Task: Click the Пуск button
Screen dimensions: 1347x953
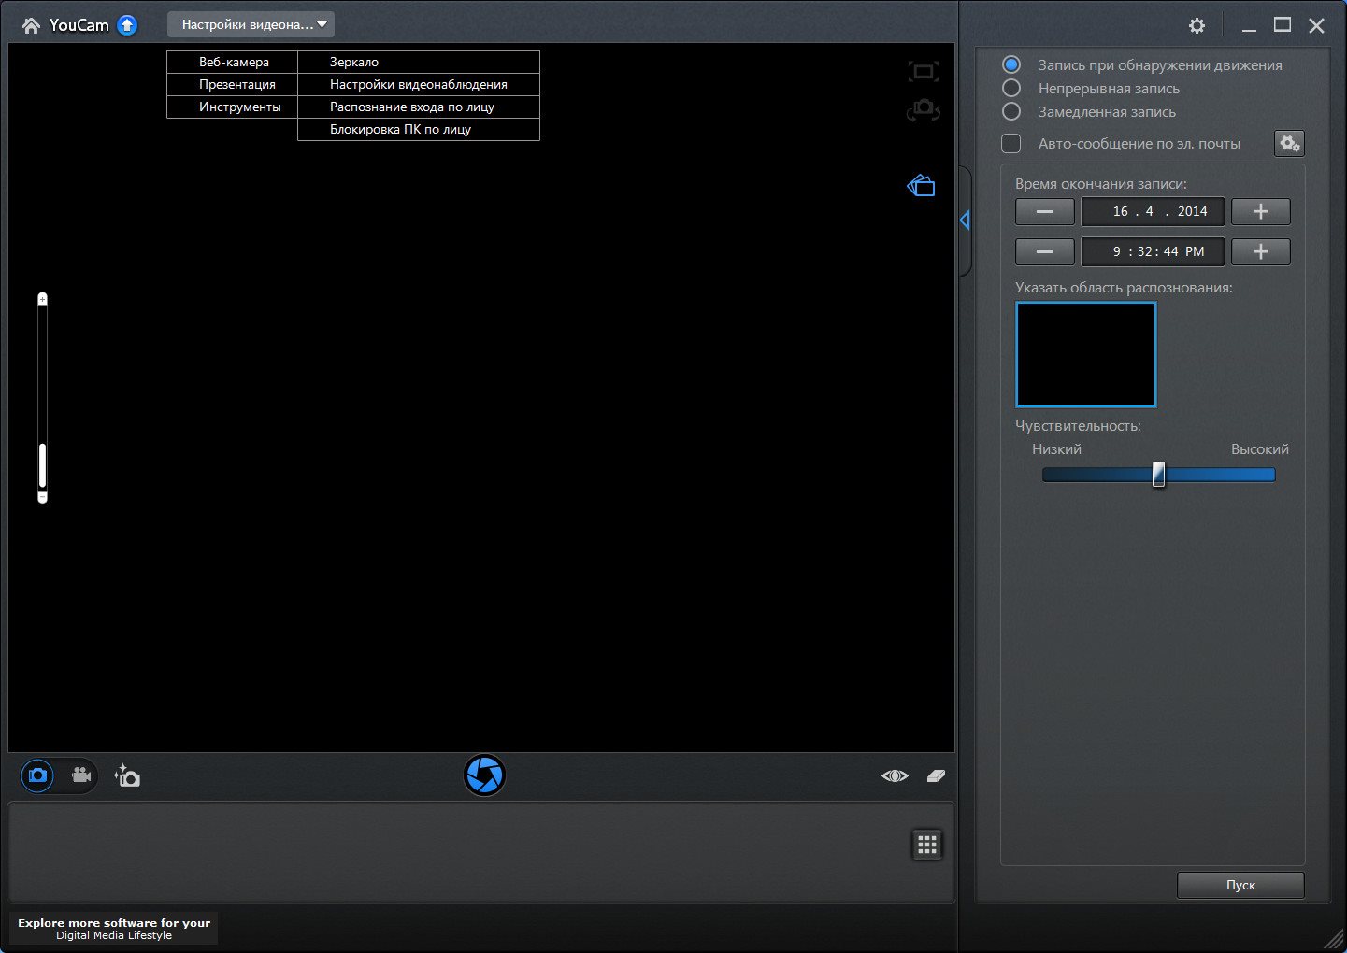Action: coord(1240,885)
